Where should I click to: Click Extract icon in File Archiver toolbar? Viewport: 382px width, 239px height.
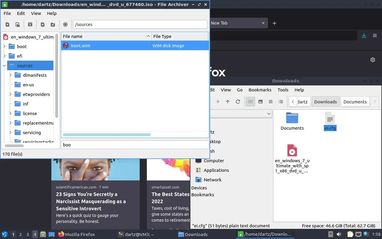tap(30, 24)
